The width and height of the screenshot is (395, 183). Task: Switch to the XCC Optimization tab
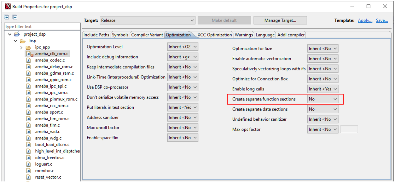click(x=214, y=35)
